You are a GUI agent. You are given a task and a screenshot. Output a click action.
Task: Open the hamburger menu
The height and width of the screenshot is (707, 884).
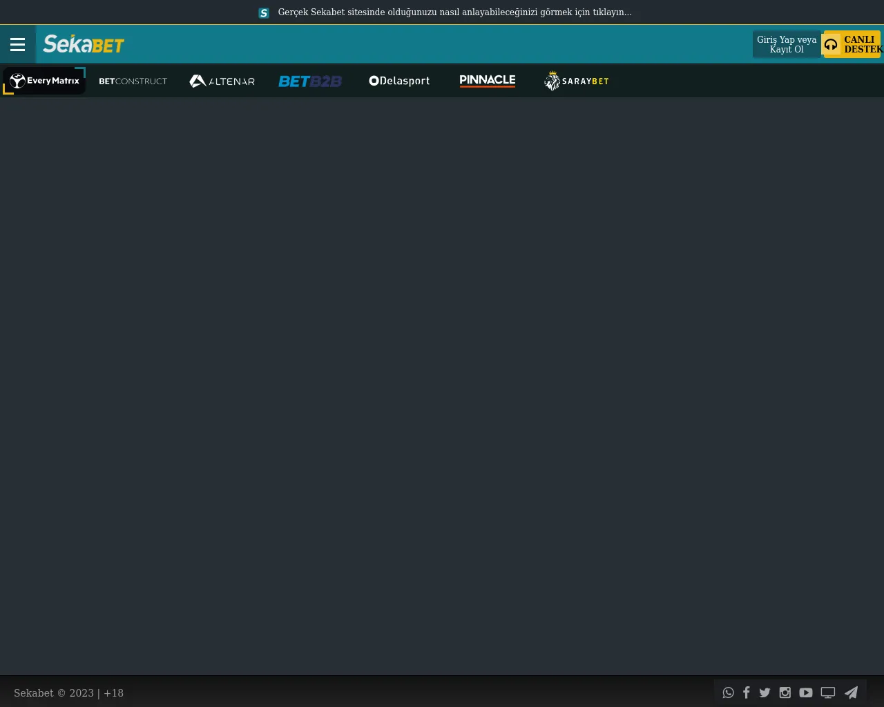click(17, 45)
